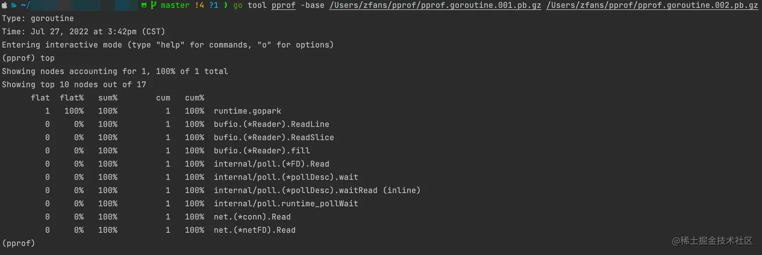762x255 pixels.
Task: Click the Apple logo in the prompt
Action: (x=5, y=6)
